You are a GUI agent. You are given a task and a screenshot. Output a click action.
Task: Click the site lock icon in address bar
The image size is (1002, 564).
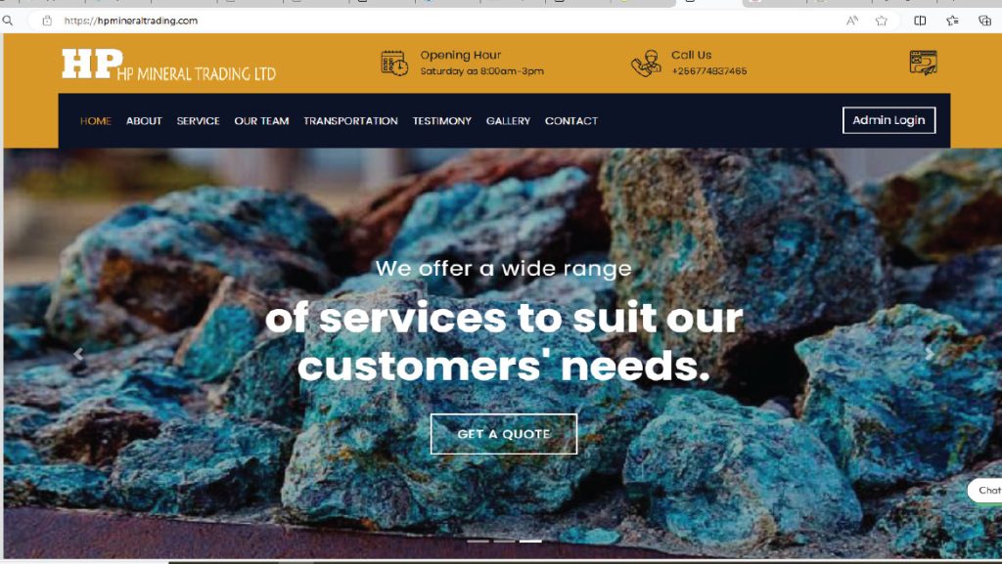click(x=47, y=21)
